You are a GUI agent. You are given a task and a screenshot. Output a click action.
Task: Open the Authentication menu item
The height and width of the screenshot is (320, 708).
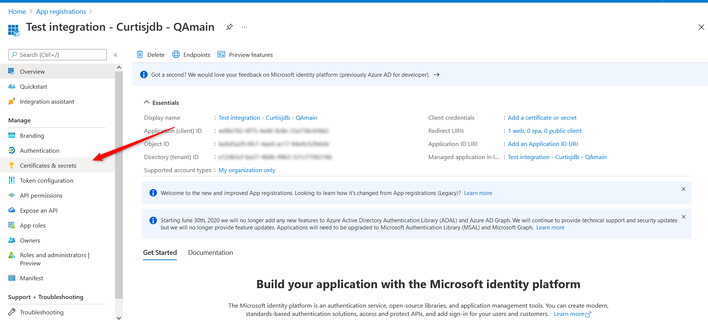(x=57, y=150)
